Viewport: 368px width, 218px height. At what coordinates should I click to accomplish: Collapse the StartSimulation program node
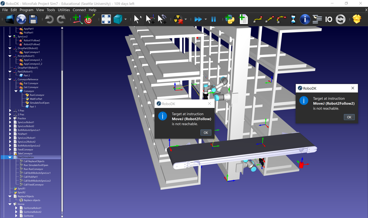pyautogui.click(x=10, y=157)
